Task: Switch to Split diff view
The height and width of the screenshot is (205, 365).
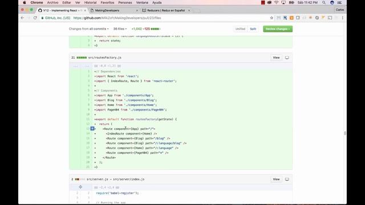Action: click(253, 29)
